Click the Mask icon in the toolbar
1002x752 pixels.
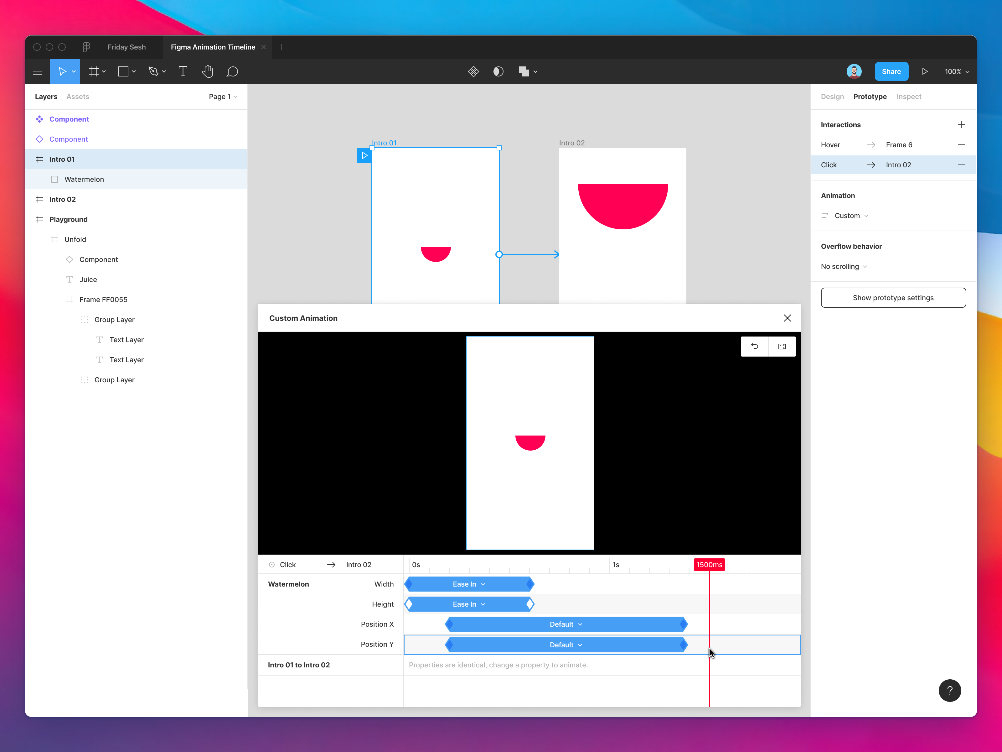point(498,71)
